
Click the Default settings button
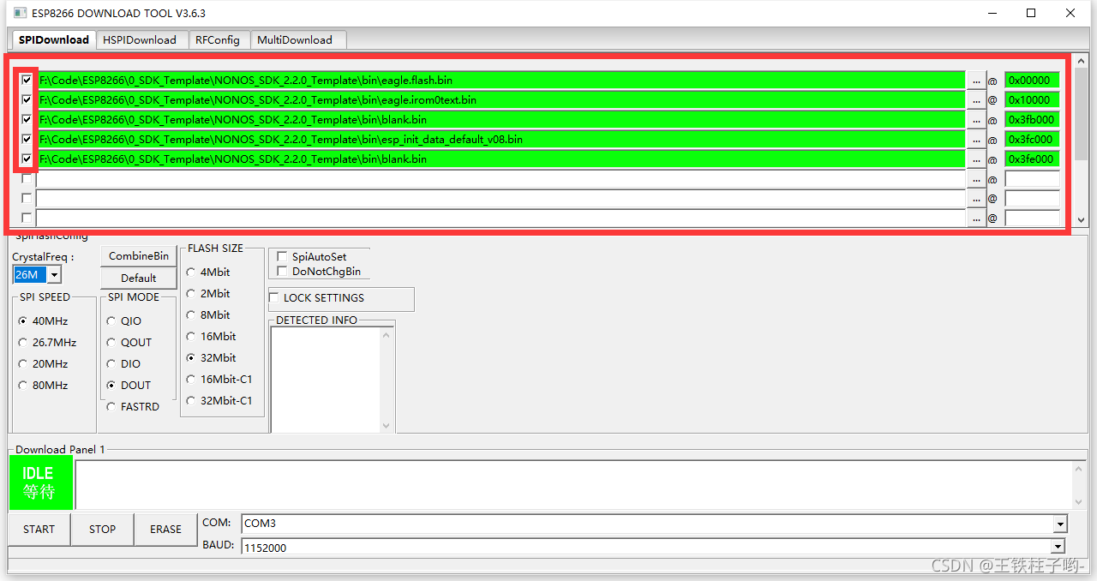[139, 278]
